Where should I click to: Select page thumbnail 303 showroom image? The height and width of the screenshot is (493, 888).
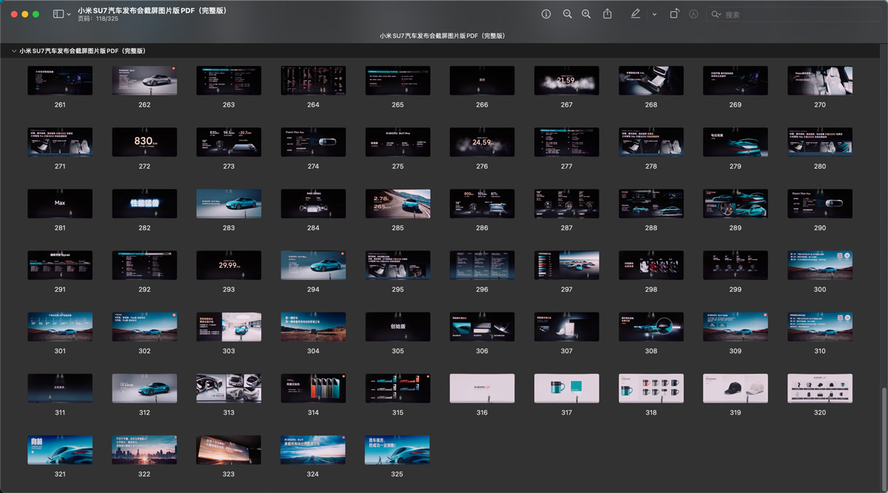(229, 326)
